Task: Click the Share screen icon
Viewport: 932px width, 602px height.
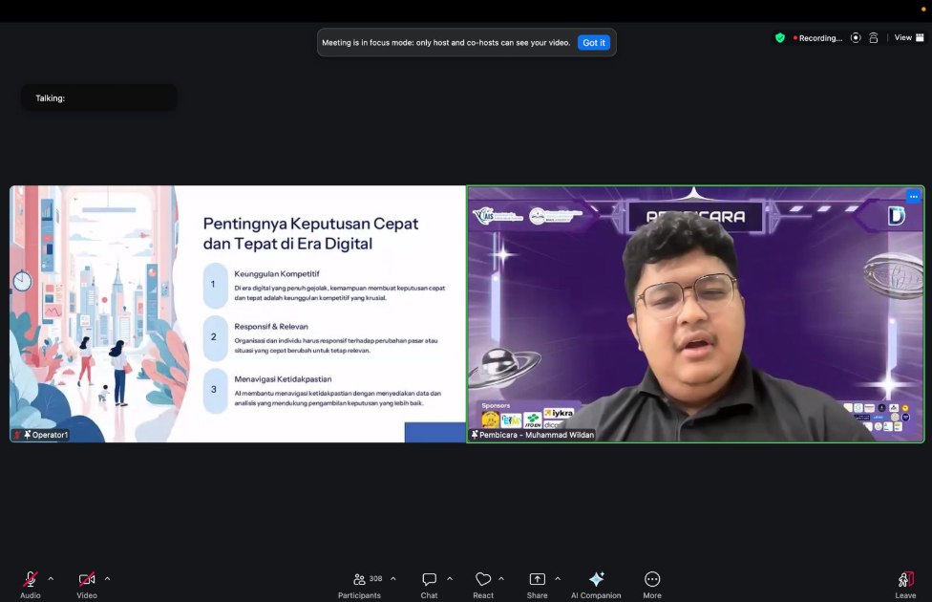Action: pyautogui.click(x=538, y=580)
